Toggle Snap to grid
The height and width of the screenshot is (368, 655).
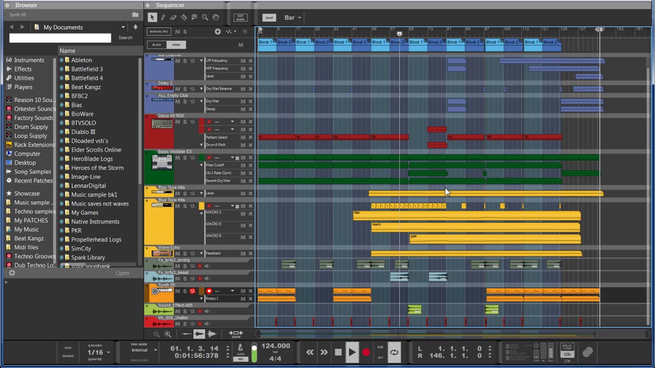(x=269, y=17)
